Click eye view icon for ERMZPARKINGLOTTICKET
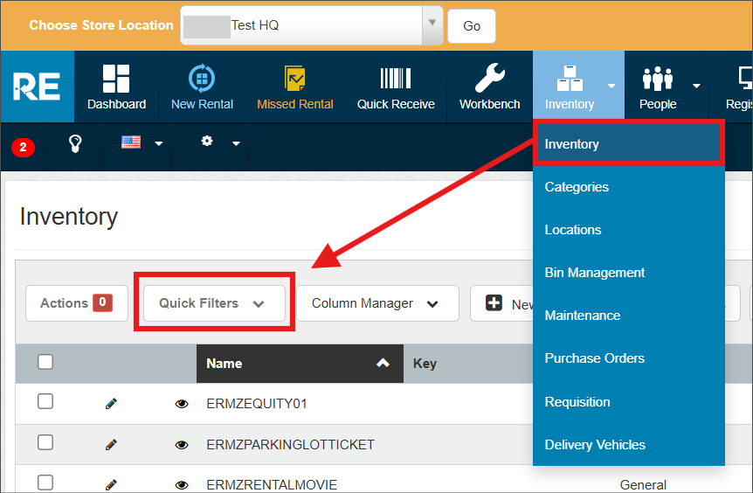The height and width of the screenshot is (493, 753). click(182, 445)
